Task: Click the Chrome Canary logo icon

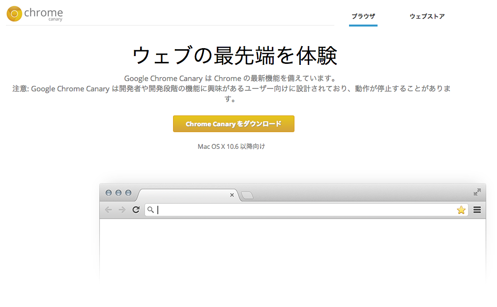Action: pyautogui.click(x=14, y=14)
